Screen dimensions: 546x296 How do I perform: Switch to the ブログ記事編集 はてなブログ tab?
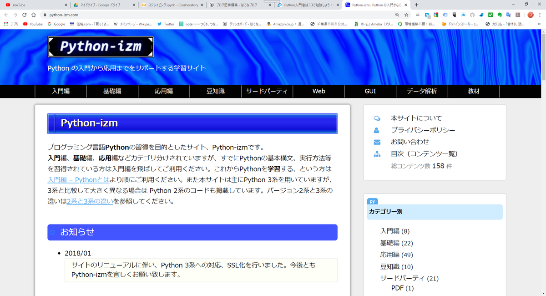pyautogui.click(x=239, y=5)
